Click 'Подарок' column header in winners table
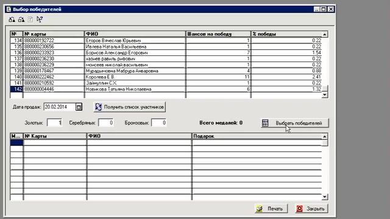Screen dimensions: 390x219 (x=257, y=136)
